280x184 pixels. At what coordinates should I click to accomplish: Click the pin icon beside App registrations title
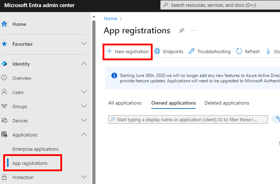pos(181,31)
